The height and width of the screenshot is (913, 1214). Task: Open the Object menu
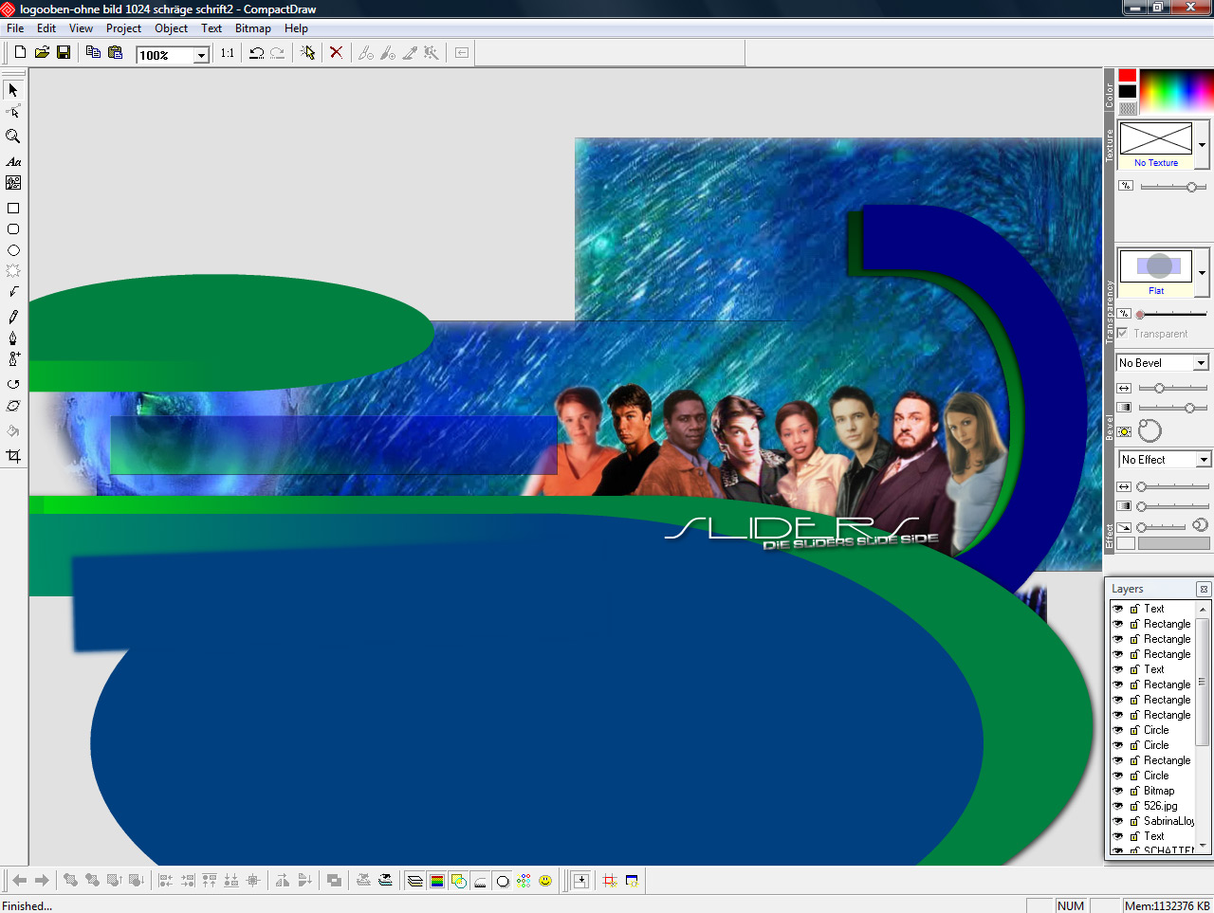(172, 28)
